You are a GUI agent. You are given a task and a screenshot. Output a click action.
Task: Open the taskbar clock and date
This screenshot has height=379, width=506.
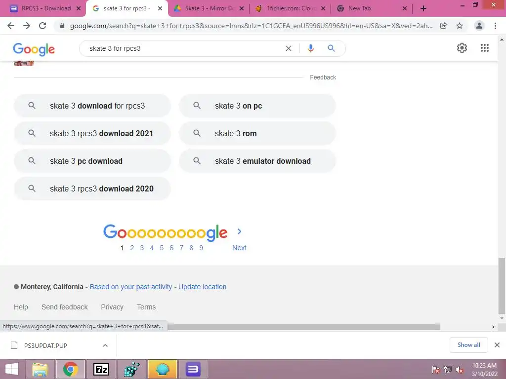click(484, 370)
